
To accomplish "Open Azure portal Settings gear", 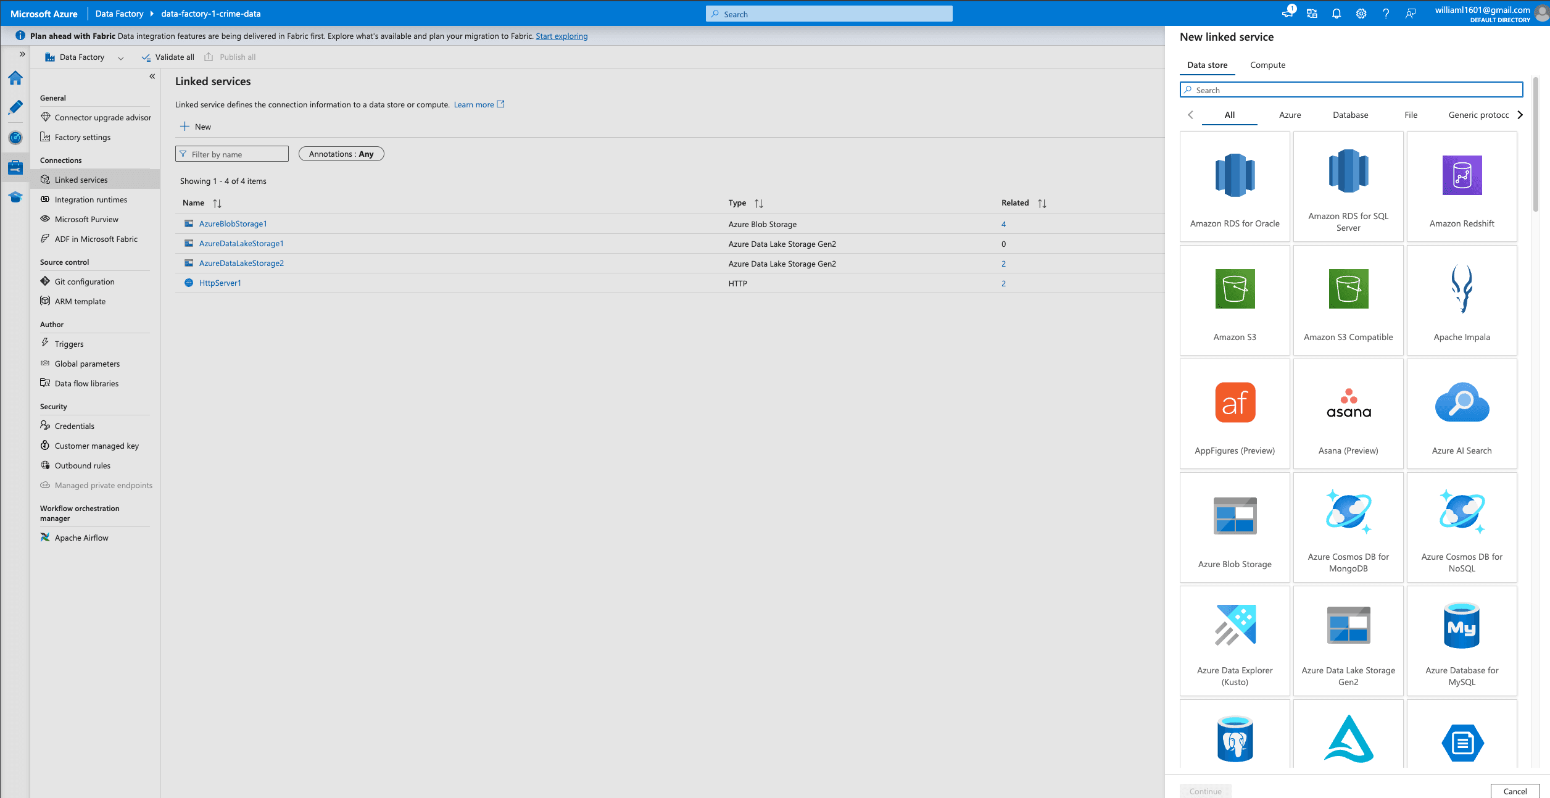I will click(x=1361, y=14).
